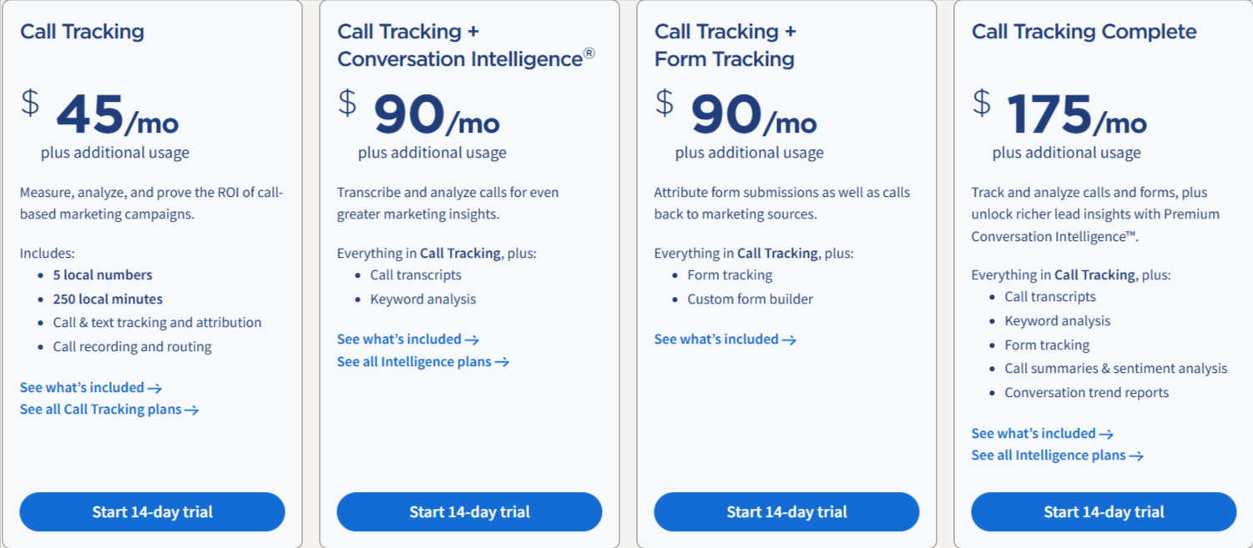Select the 'Call Tracking Complete' plan heading
This screenshot has height=548, width=1253.
1084,32
